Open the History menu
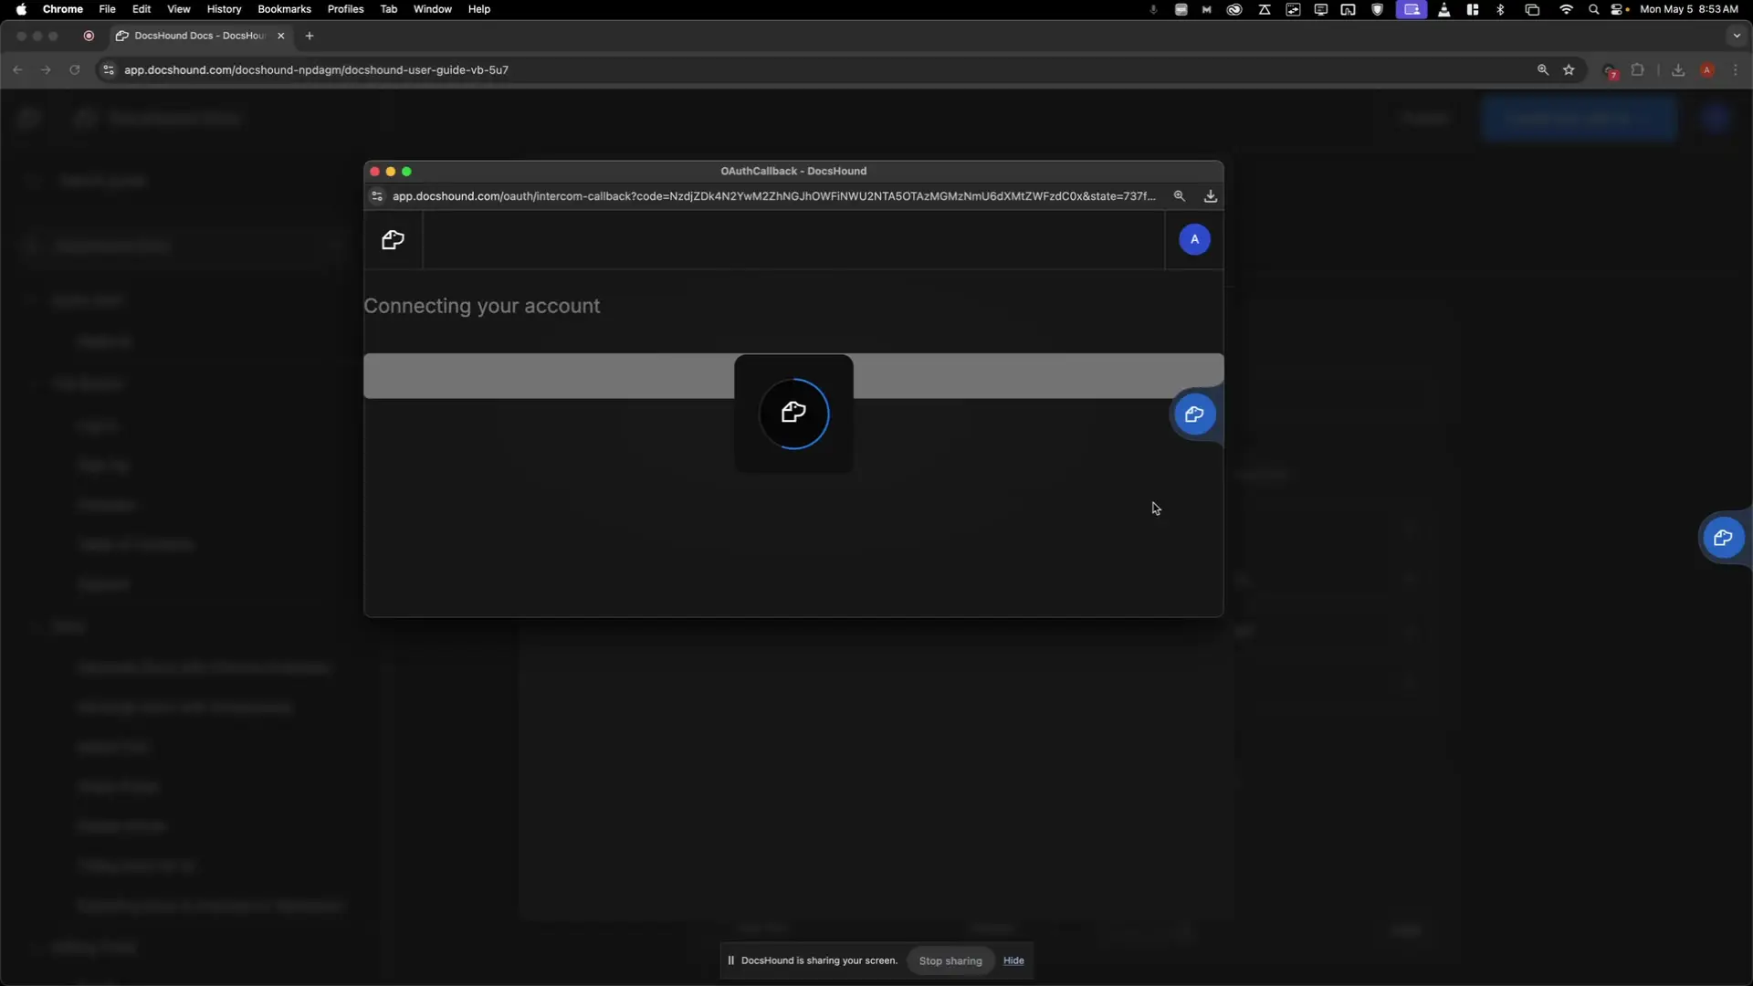The image size is (1753, 986). pos(224,9)
